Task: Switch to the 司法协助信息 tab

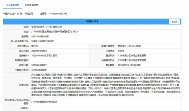Action: pyautogui.click(x=32, y=5)
